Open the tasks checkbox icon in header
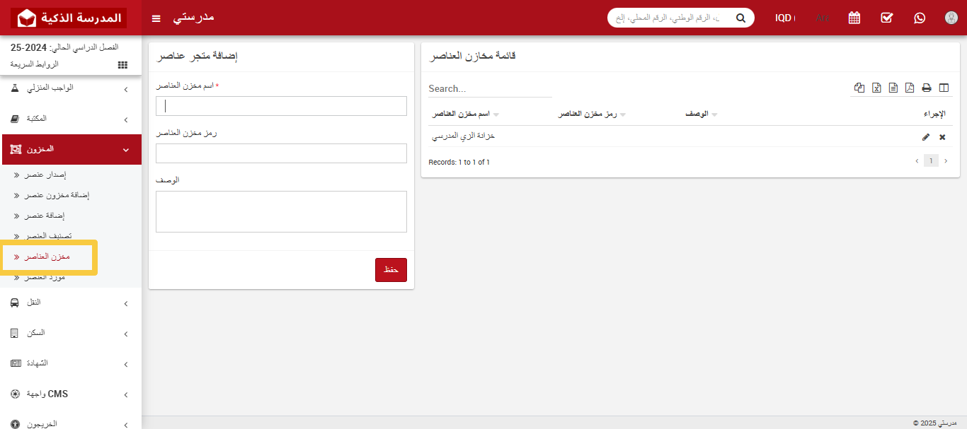The width and height of the screenshot is (967, 429). click(x=886, y=18)
